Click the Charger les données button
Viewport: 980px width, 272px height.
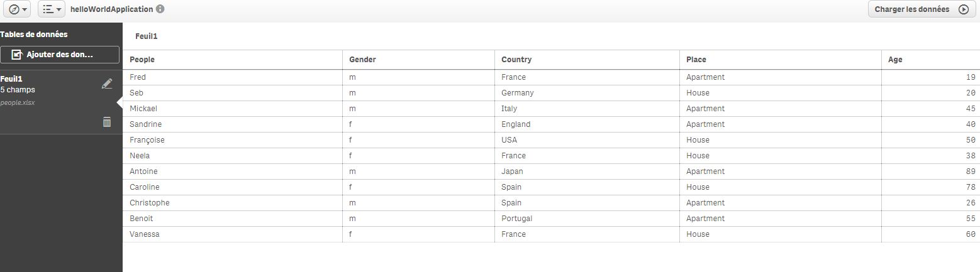pos(922,9)
